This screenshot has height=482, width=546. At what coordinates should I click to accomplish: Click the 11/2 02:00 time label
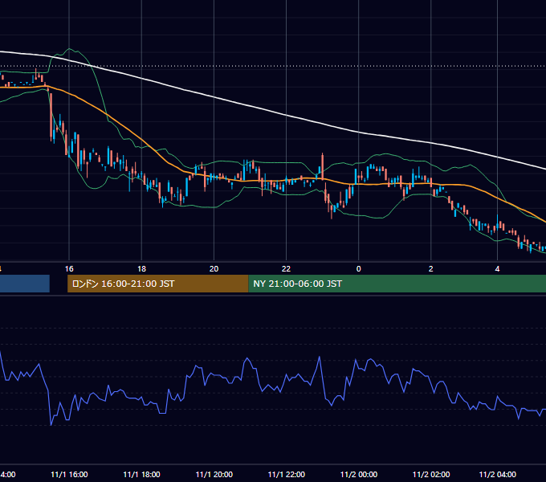click(431, 474)
